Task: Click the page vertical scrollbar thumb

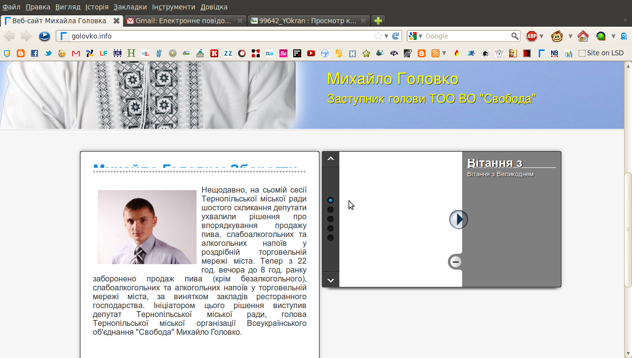Action: [x=628, y=230]
